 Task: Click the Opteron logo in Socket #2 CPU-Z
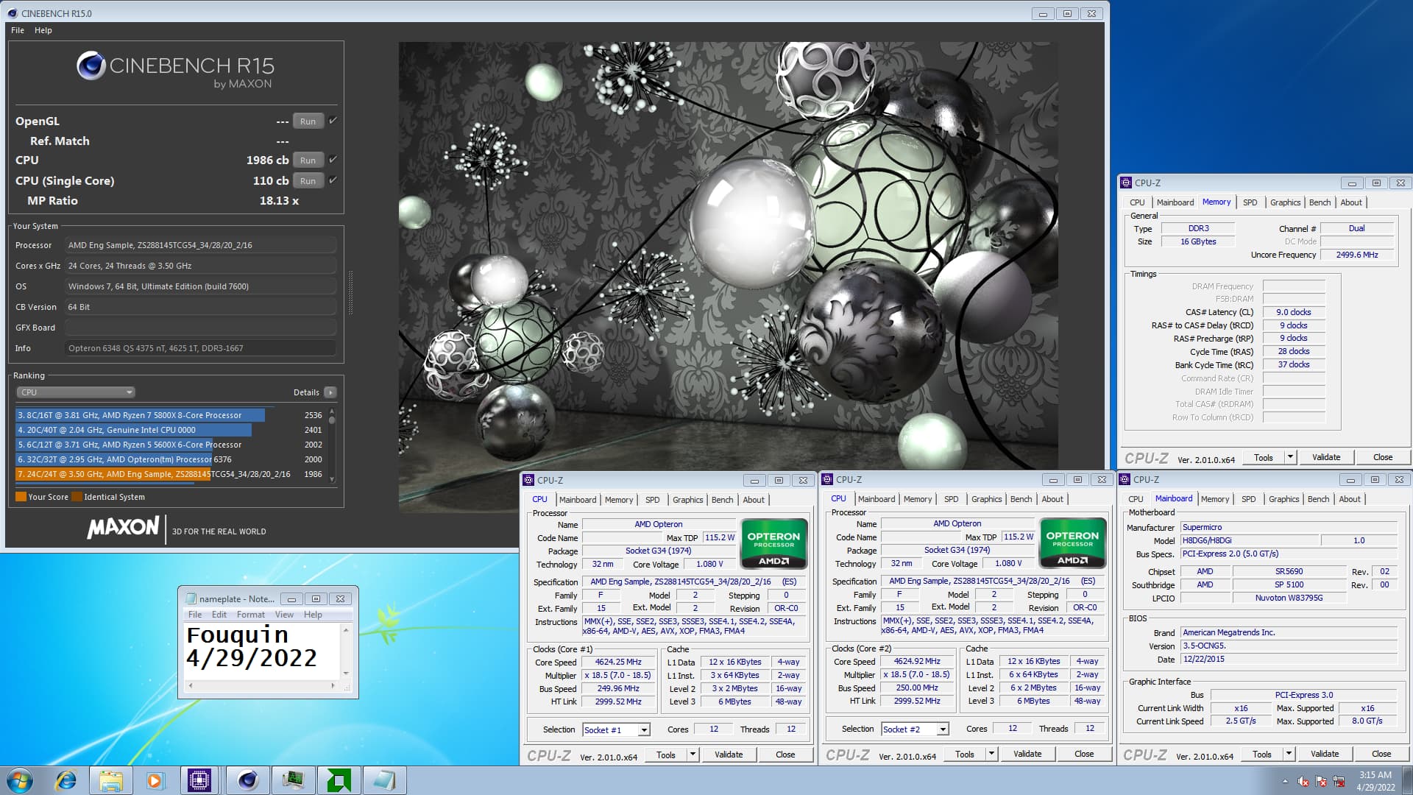[1072, 544]
